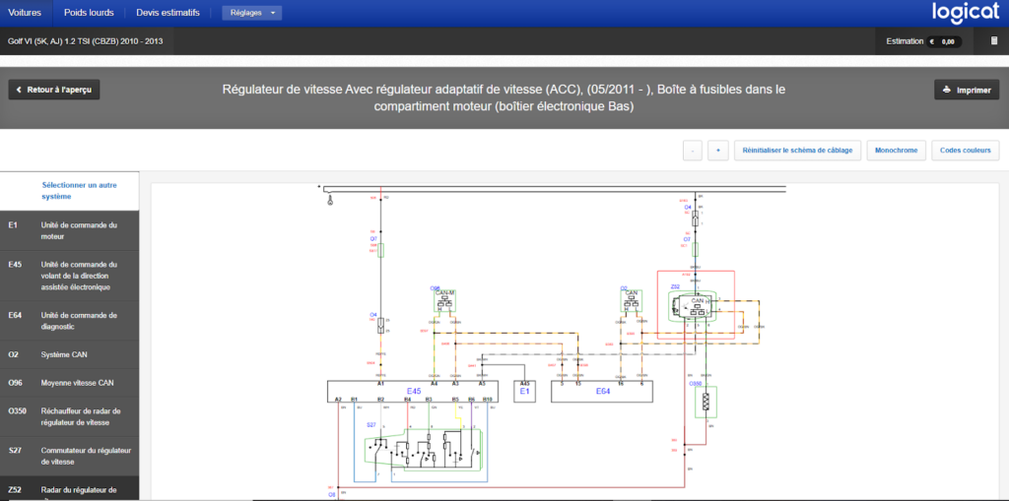
Task: Click Réinitialiser le schéma de câblage
Action: (797, 151)
